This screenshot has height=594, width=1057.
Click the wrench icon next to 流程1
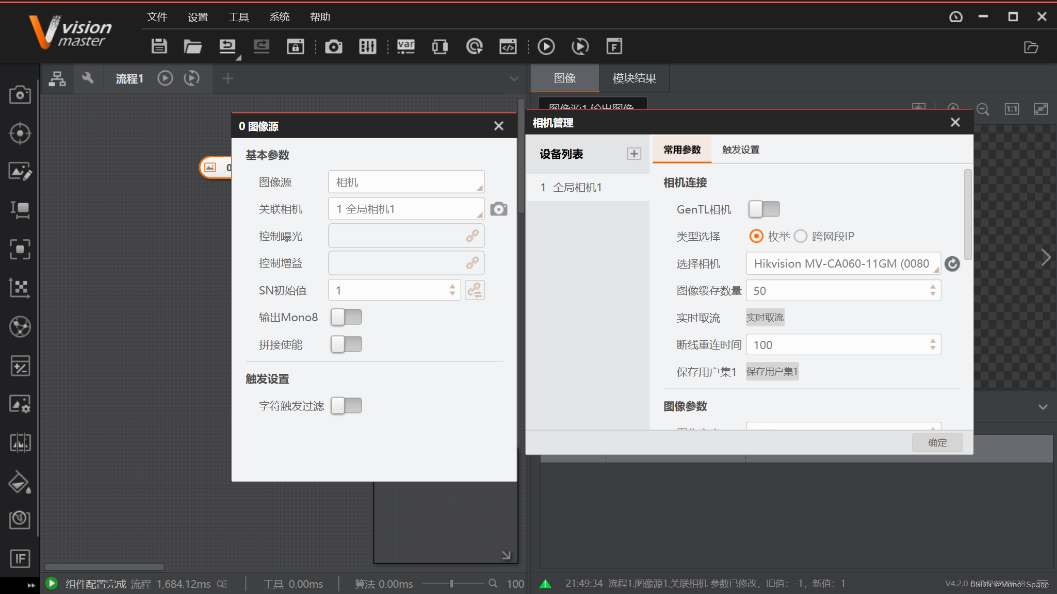coord(88,78)
